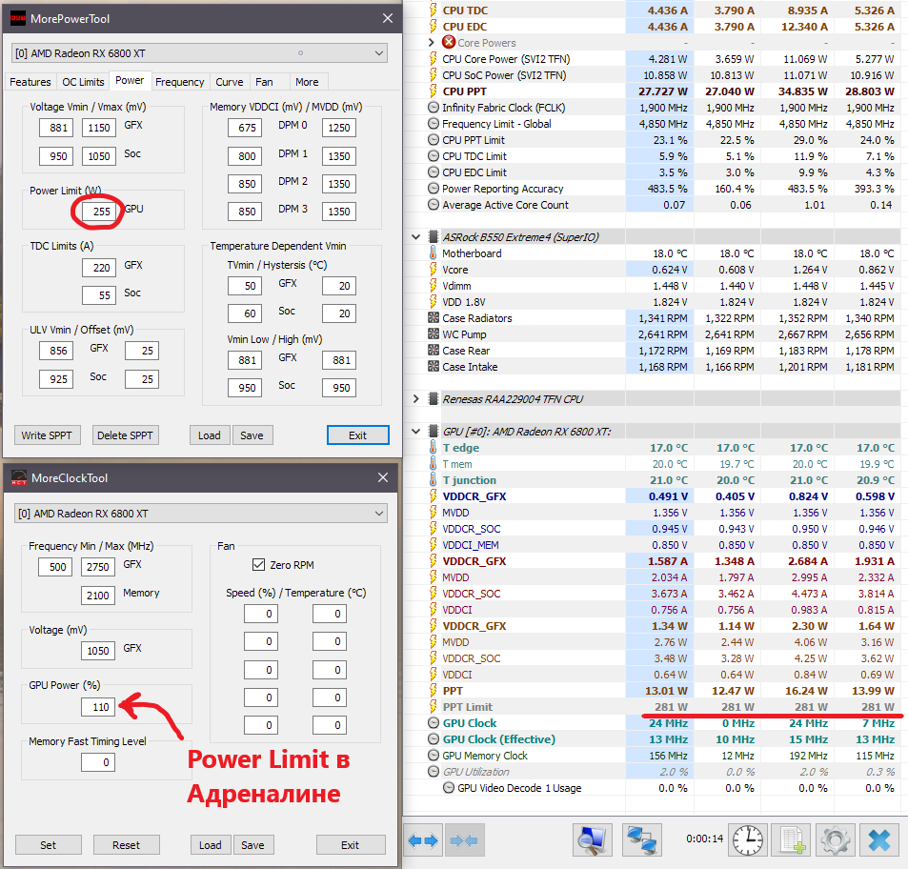Click the Write SPPT button
This screenshot has height=869, width=908.
pos(47,435)
